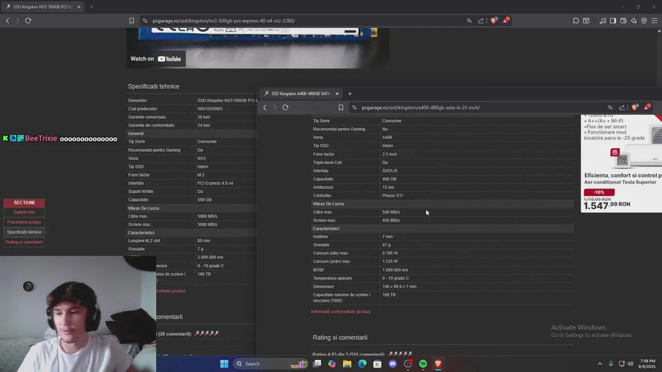Open Brave Shields in front A400 window
Image resolution: width=662 pixels, height=372 pixels.
[635, 107]
